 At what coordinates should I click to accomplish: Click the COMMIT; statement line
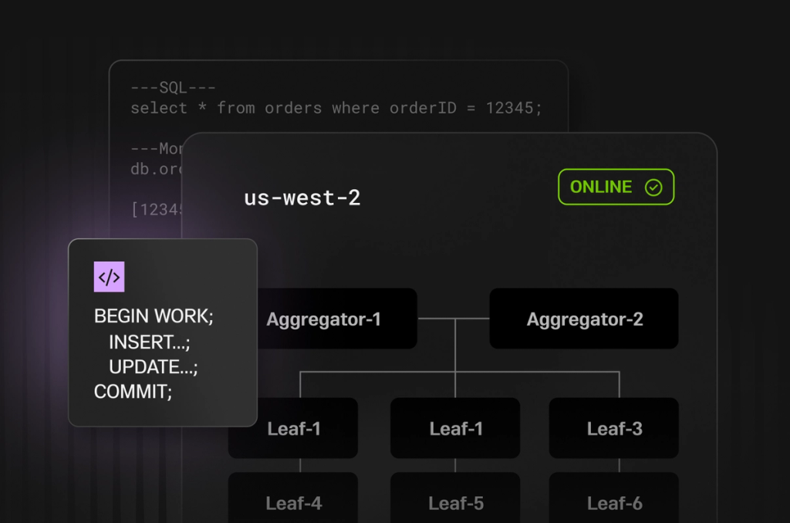[133, 392]
